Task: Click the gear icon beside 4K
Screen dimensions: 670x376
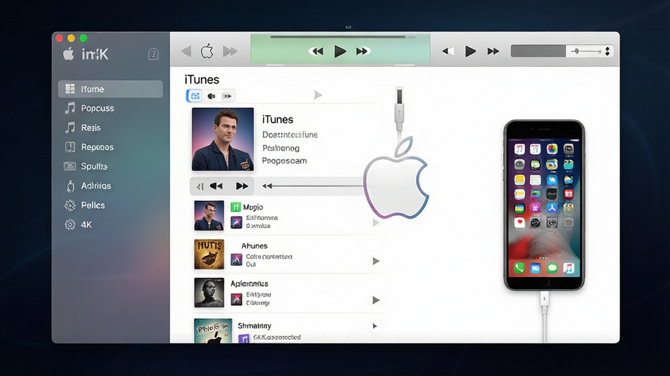Action: point(69,225)
